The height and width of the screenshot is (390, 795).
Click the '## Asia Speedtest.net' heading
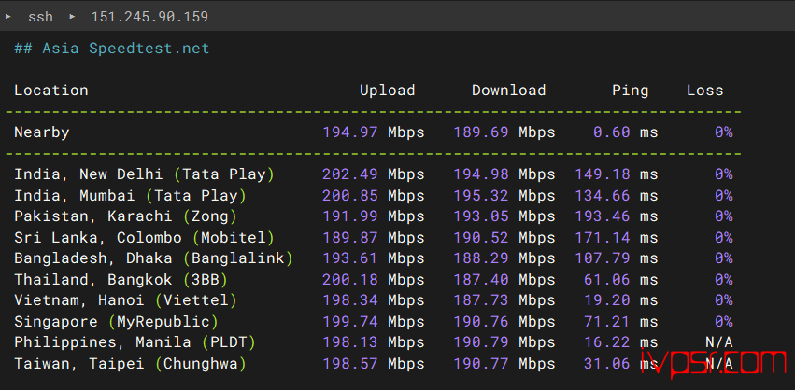pos(111,49)
